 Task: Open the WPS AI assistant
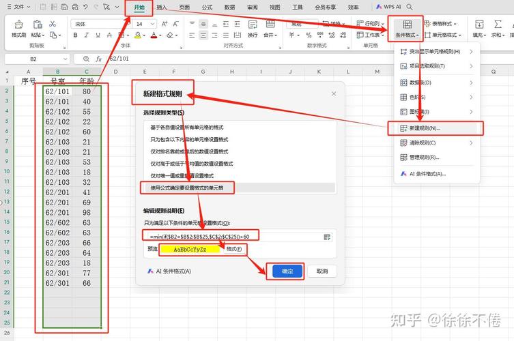(388, 7)
